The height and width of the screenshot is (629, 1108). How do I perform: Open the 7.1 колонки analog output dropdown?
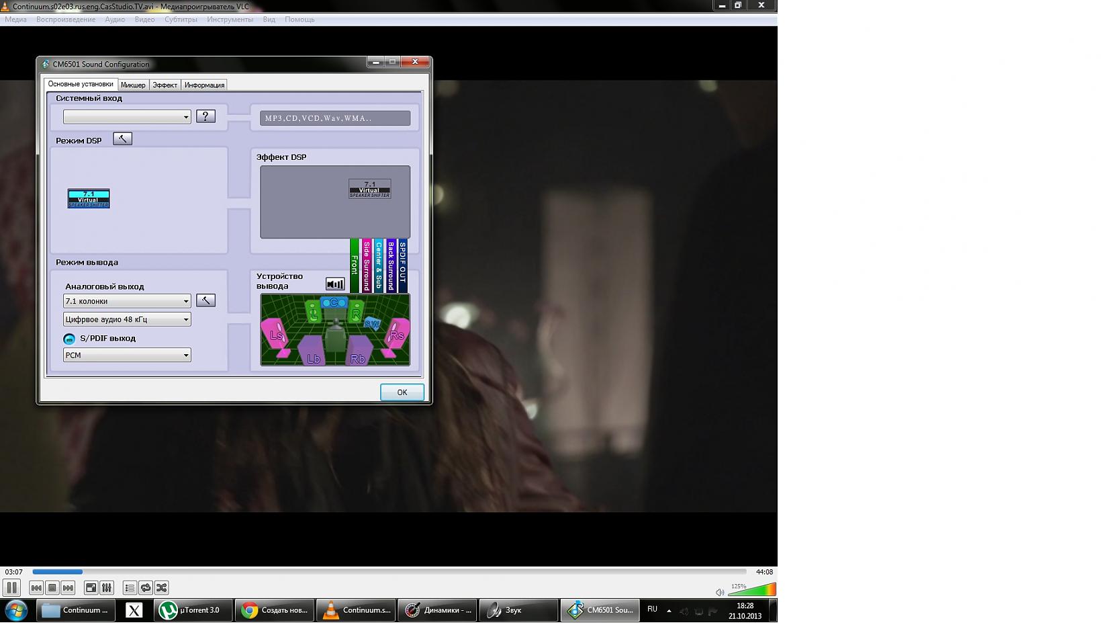click(x=127, y=301)
